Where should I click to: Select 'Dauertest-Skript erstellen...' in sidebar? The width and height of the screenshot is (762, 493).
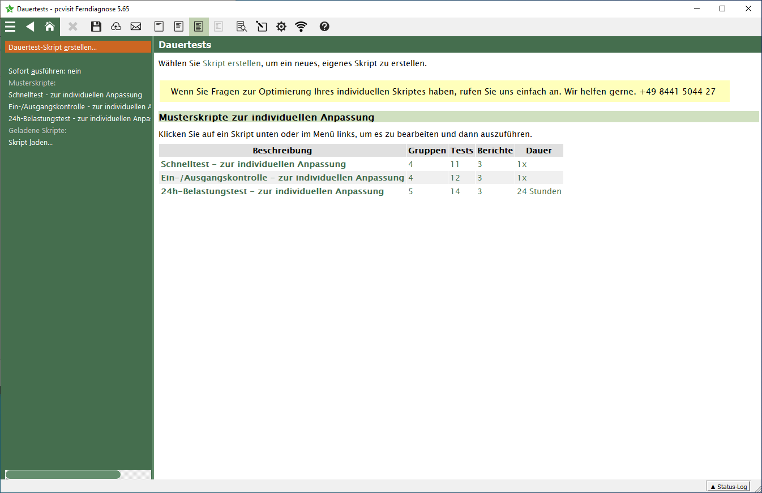click(x=53, y=47)
